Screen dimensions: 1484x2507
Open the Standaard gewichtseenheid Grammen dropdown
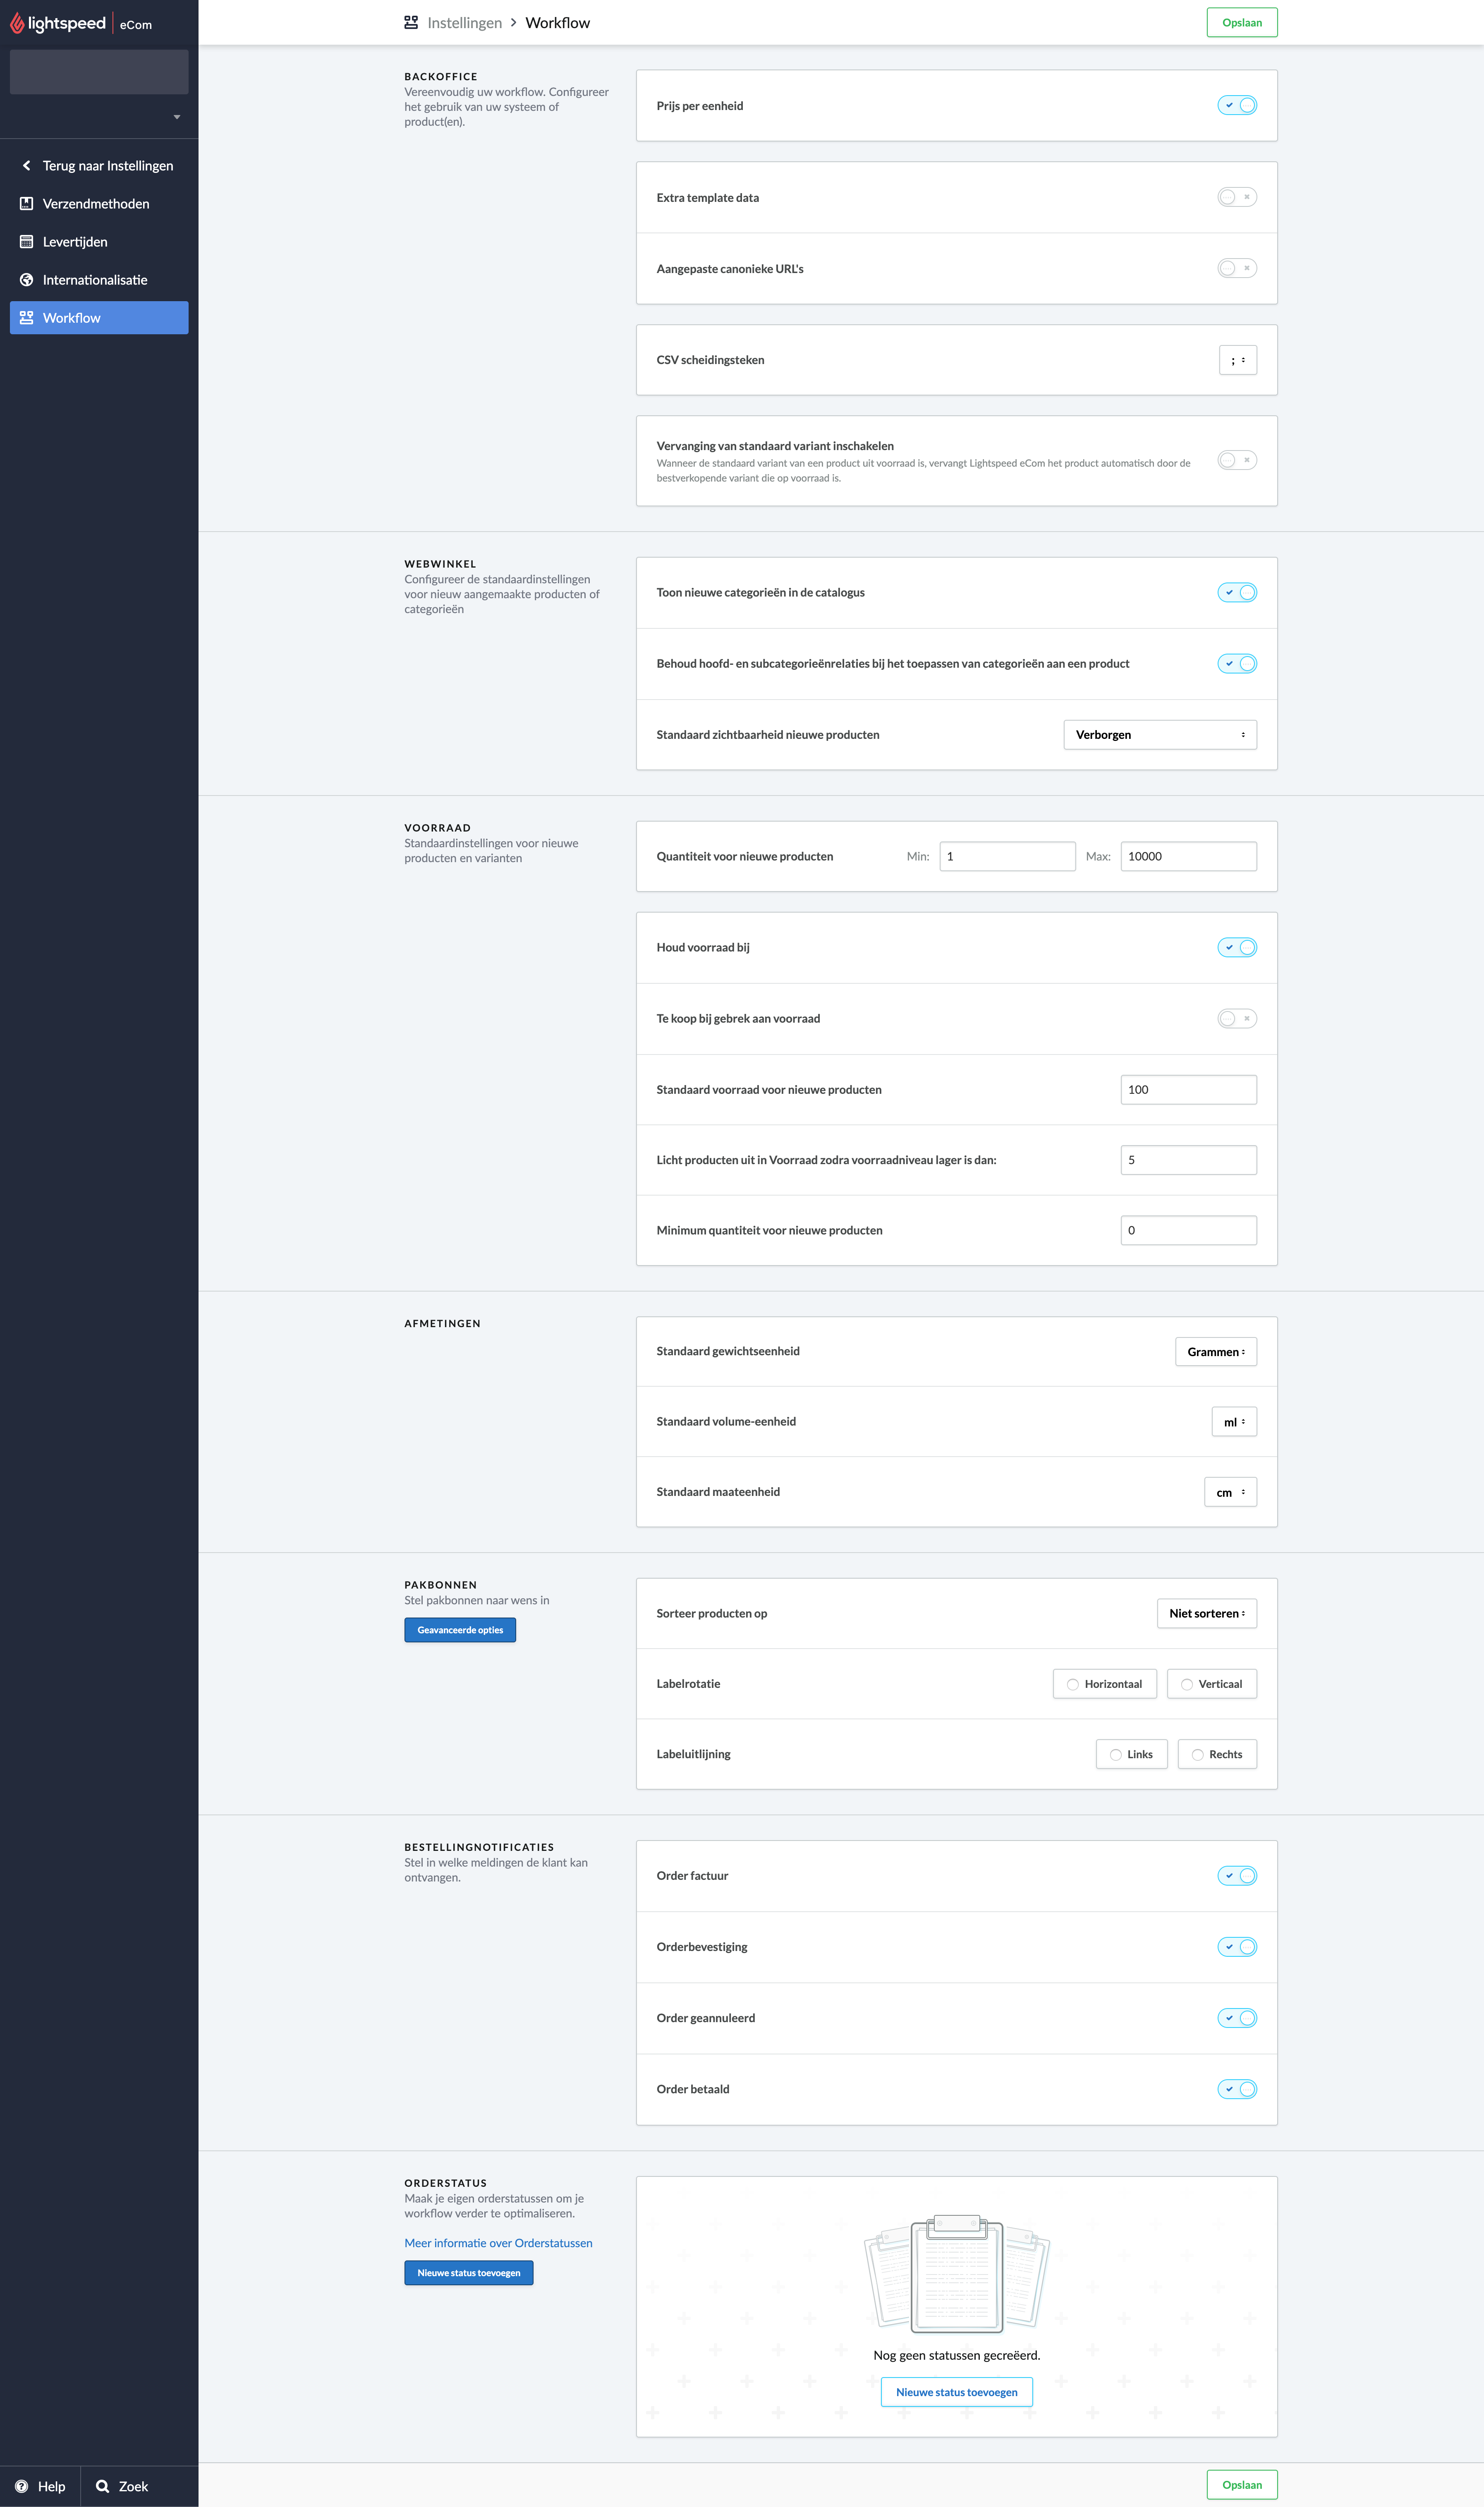tap(1216, 1352)
